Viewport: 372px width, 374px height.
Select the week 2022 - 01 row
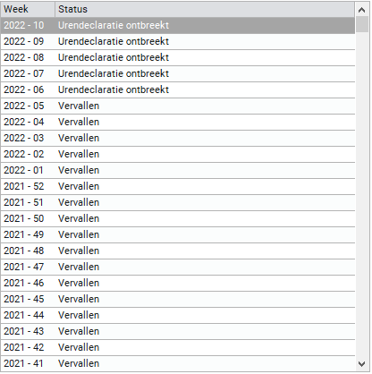pos(178,170)
